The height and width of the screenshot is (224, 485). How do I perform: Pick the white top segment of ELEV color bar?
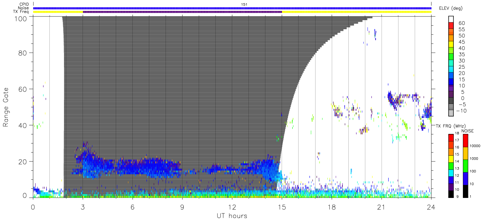coord(451,19)
